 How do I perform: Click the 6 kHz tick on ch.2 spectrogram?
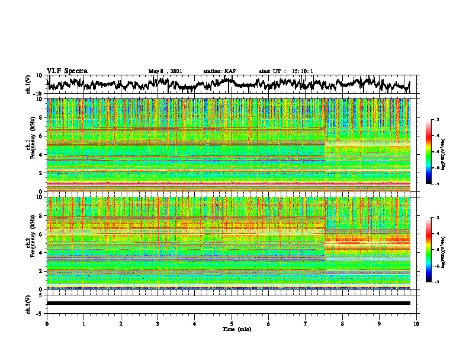pyautogui.click(x=41, y=234)
